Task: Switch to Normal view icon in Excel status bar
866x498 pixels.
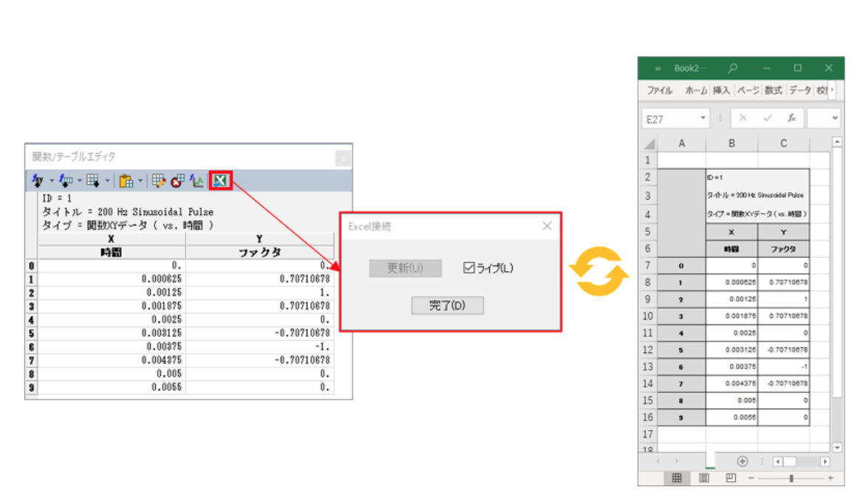Action: pyautogui.click(x=677, y=478)
